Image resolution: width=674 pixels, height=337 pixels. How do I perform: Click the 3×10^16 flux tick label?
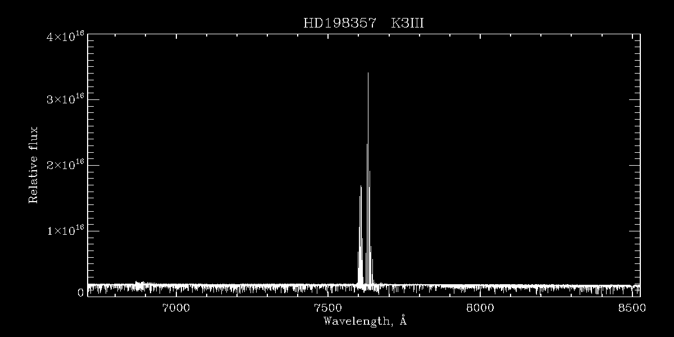66,99
